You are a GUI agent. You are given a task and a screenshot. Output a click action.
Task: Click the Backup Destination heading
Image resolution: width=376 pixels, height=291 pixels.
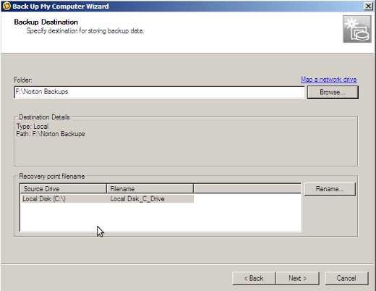click(46, 22)
